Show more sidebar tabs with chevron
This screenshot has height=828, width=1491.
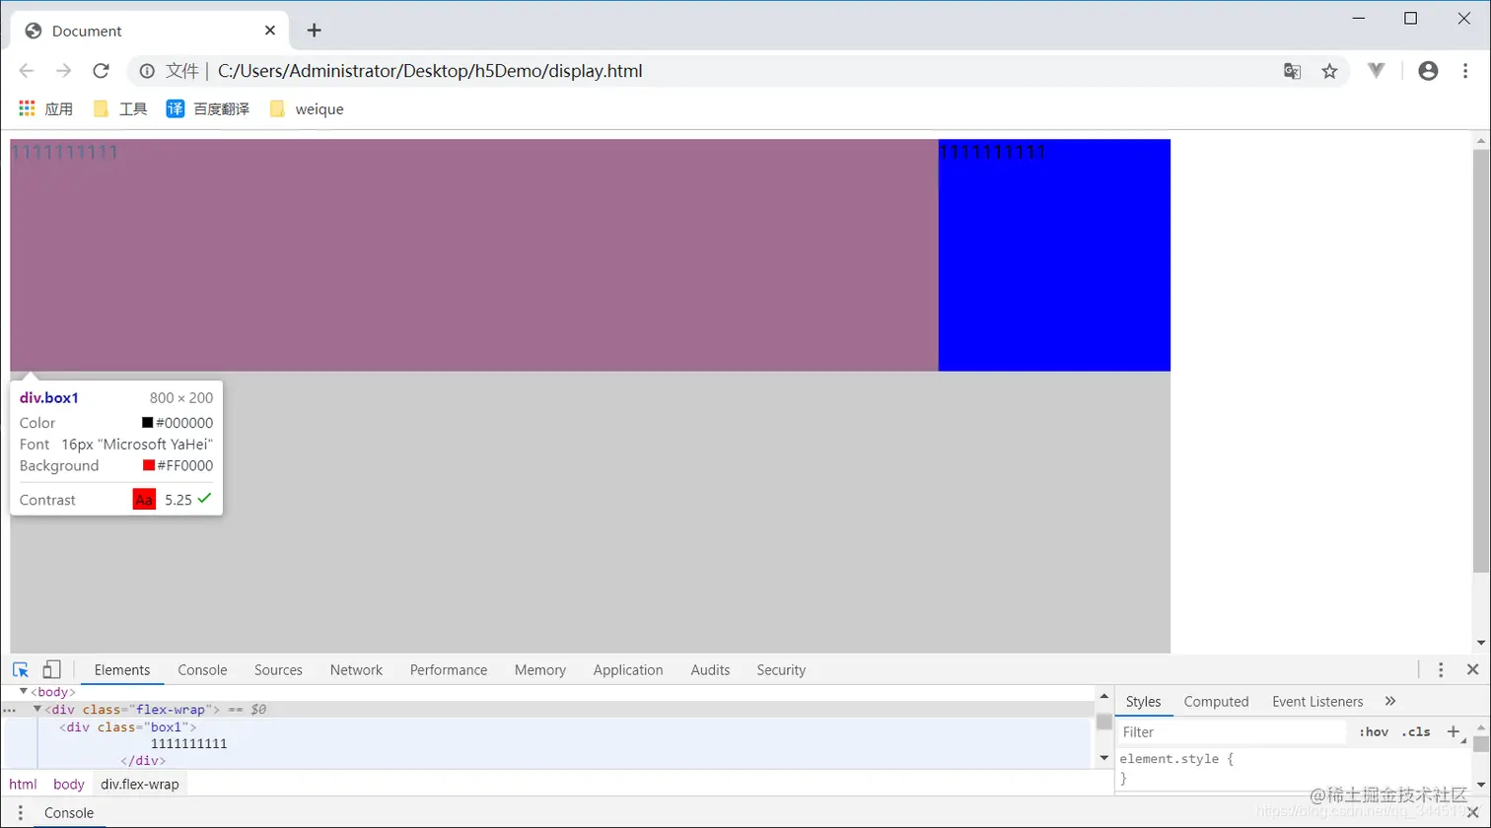click(x=1390, y=702)
